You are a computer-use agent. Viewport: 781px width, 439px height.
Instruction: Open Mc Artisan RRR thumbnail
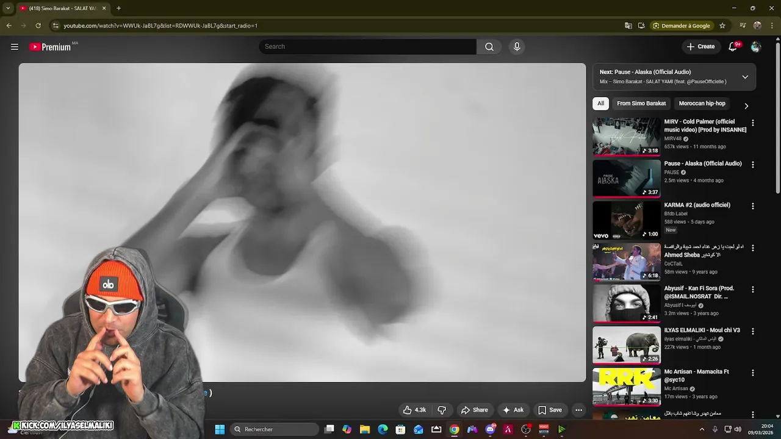(627, 387)
